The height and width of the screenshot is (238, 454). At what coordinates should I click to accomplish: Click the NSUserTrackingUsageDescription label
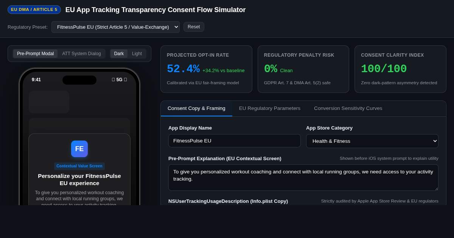coord(228,201)
